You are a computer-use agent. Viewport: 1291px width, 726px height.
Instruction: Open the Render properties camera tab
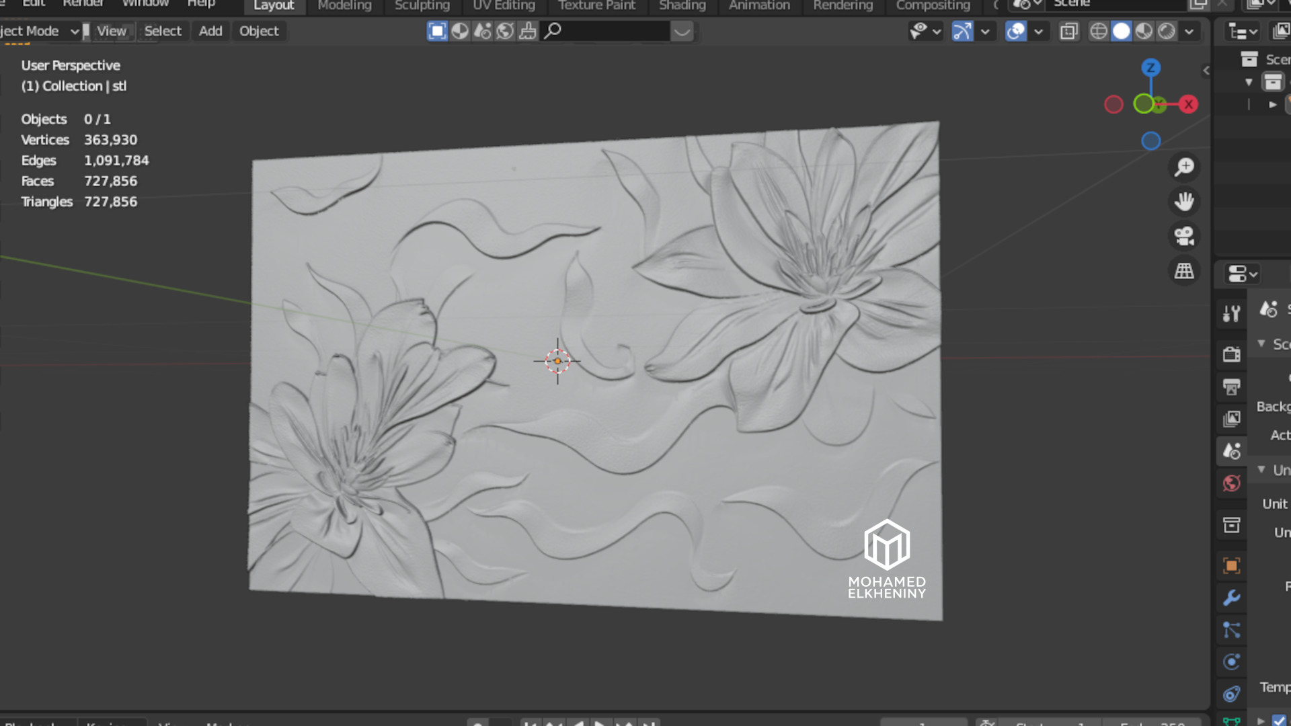coord(1231,354)
